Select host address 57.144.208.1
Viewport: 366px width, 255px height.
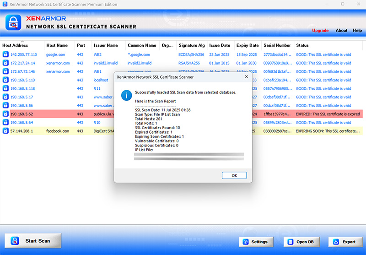coord(22,131)
